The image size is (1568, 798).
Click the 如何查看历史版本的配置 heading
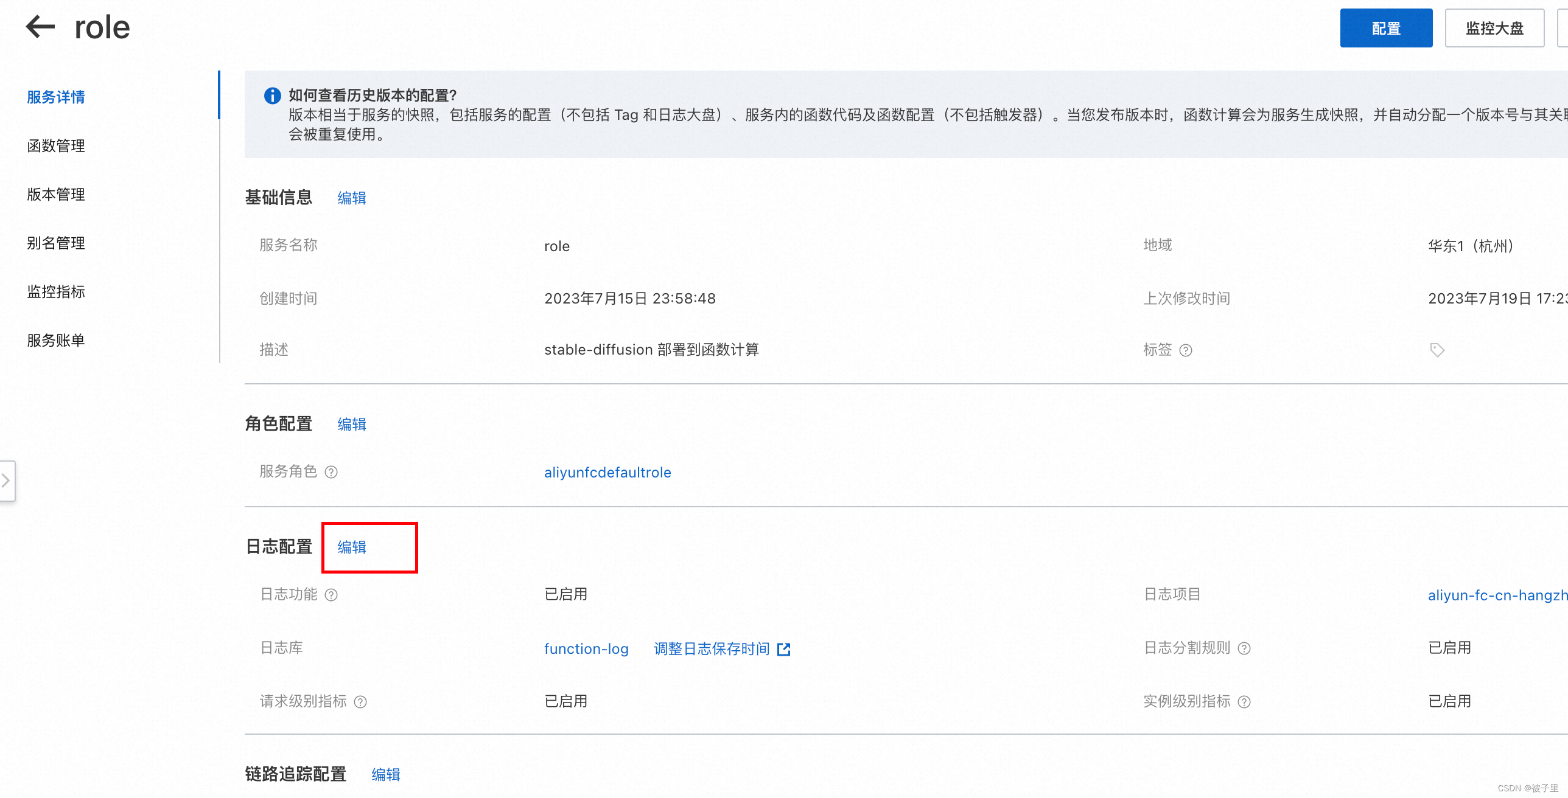[373, 95]
